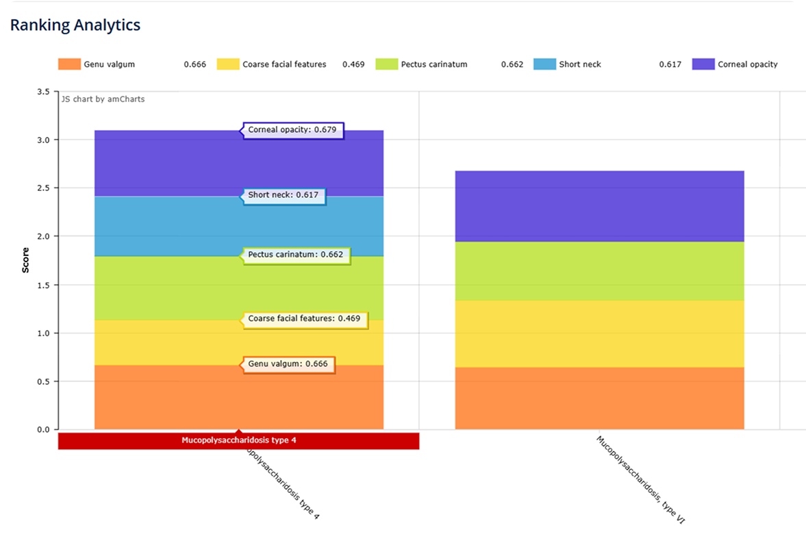806x536 pixels.
Task: Select the Genu valgum: 0.666 tooltip balloon
Action: click(x=288, y=364)
